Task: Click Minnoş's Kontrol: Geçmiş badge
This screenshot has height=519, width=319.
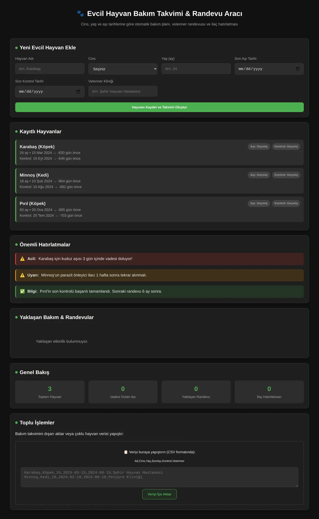Action: (286, 175)
